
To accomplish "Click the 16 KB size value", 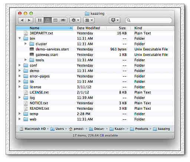I will point(122,33).
